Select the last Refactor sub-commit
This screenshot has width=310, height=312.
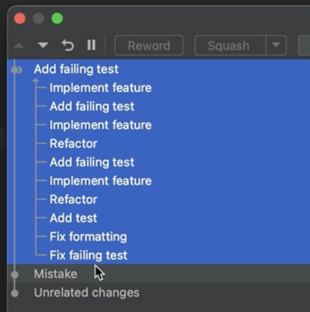click(73, 199)
